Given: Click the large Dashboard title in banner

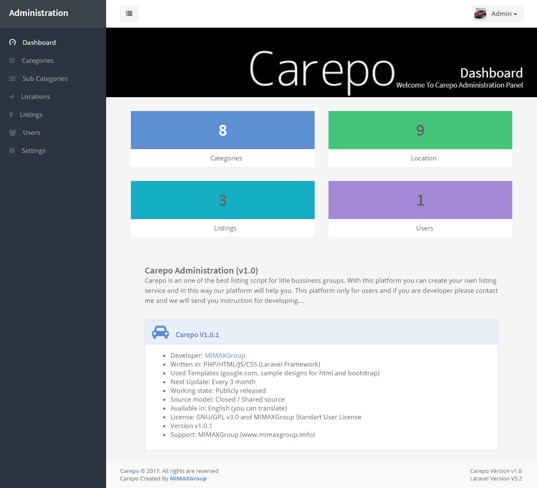Looking at the screenshot, I should [491, 73].
